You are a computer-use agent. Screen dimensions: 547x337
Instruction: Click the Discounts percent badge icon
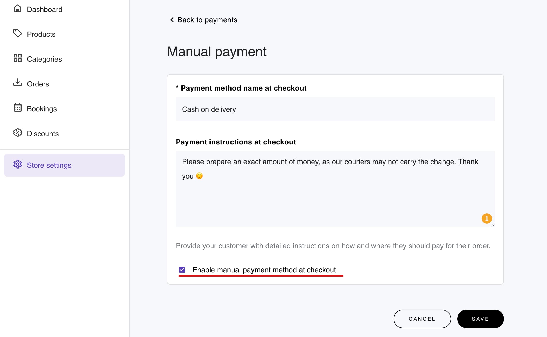coord(17,133)
